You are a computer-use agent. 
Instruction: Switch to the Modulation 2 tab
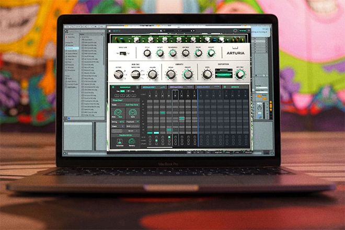(181, 87)
